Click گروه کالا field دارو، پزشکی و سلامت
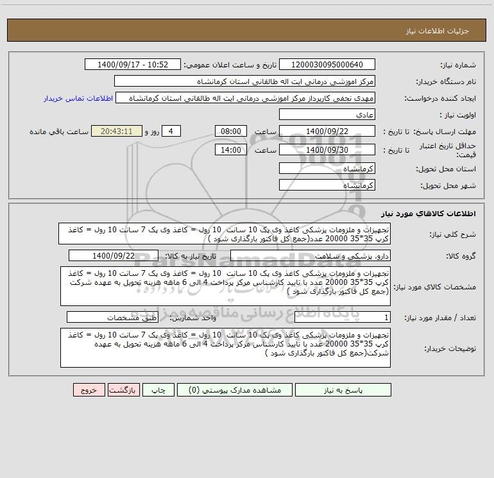494x478 pixels. point(311,255)
